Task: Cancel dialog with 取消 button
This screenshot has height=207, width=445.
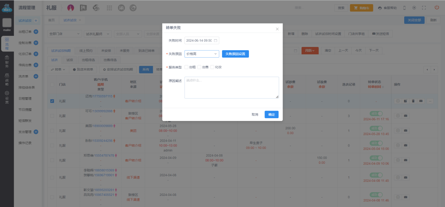Action: point(255,114)
